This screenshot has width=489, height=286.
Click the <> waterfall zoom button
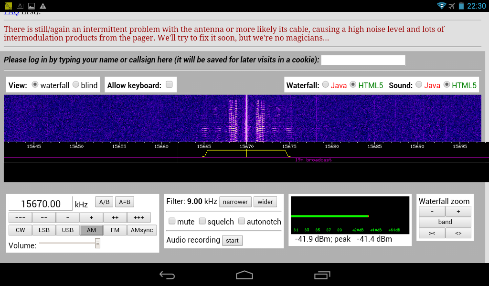(458, 233)
